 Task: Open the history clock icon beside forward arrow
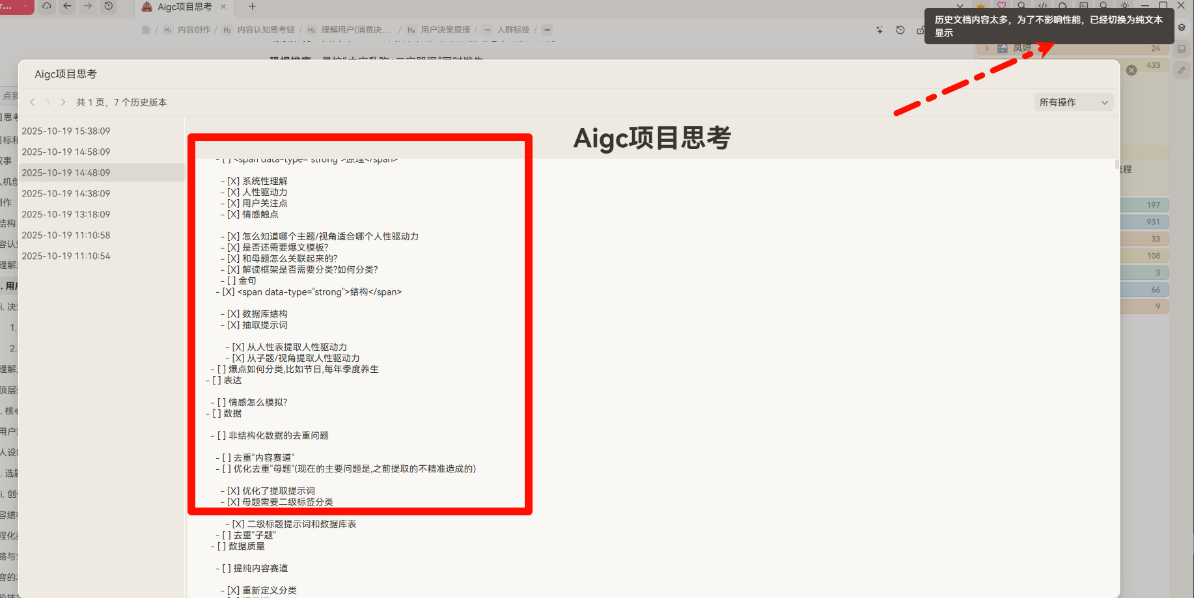pyautogui.click(x=109, y=6)
